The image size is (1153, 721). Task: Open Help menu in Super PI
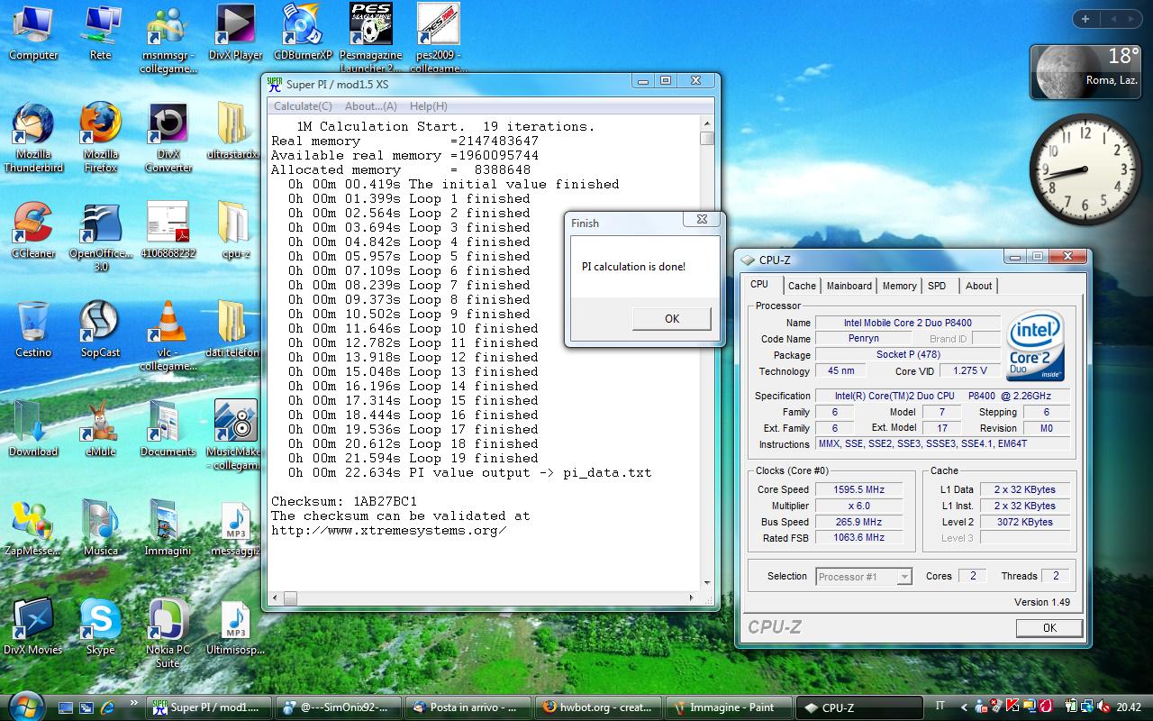click(428, 106)
